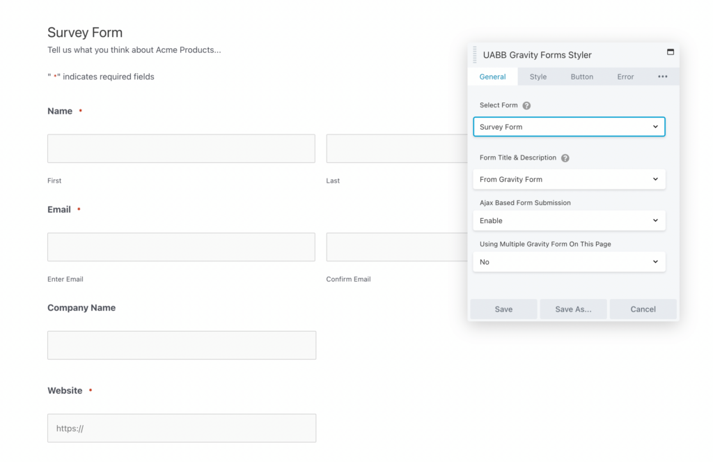713x462 pixels.
Task: Open the Ajax Based Form Submission dropdown
Action: (569, 220)
